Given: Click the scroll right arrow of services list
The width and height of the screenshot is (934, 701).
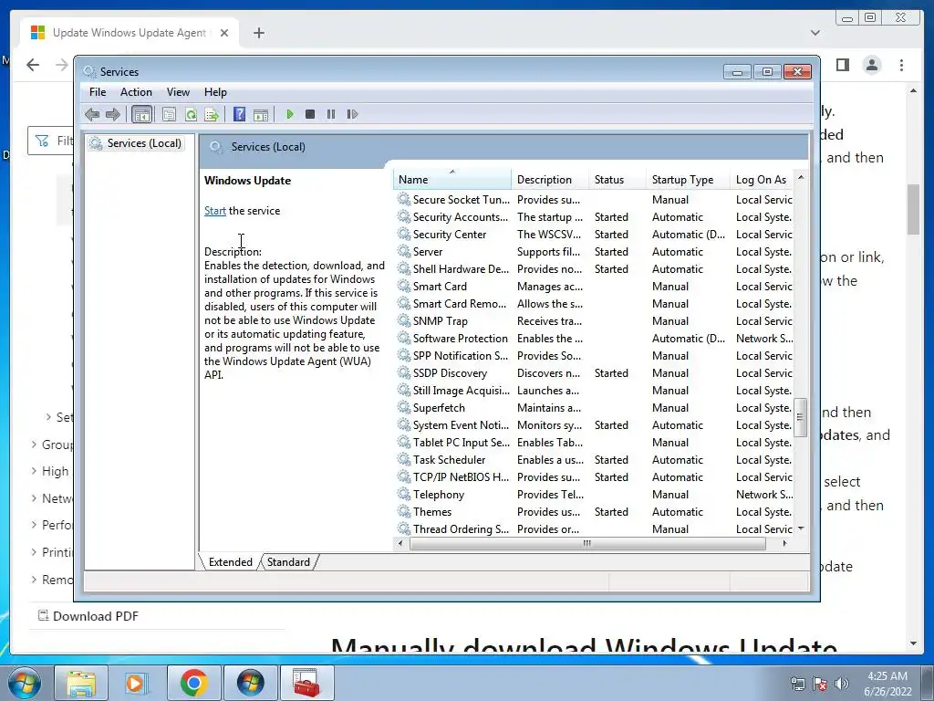Looking at the screenshot, I should [x=784, y=544].
